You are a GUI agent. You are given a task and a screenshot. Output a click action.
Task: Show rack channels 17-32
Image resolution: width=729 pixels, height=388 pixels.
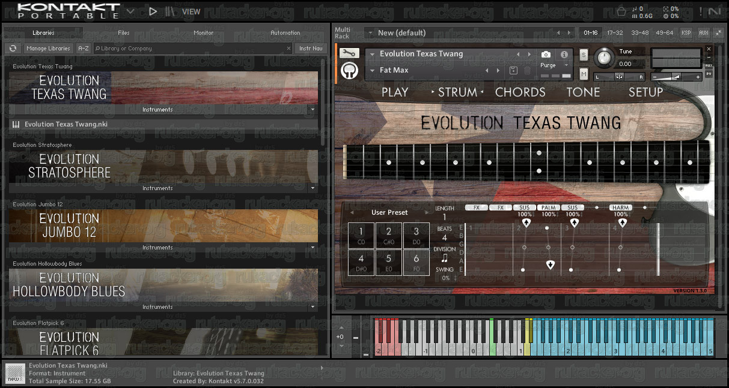(x=615, y=32)
